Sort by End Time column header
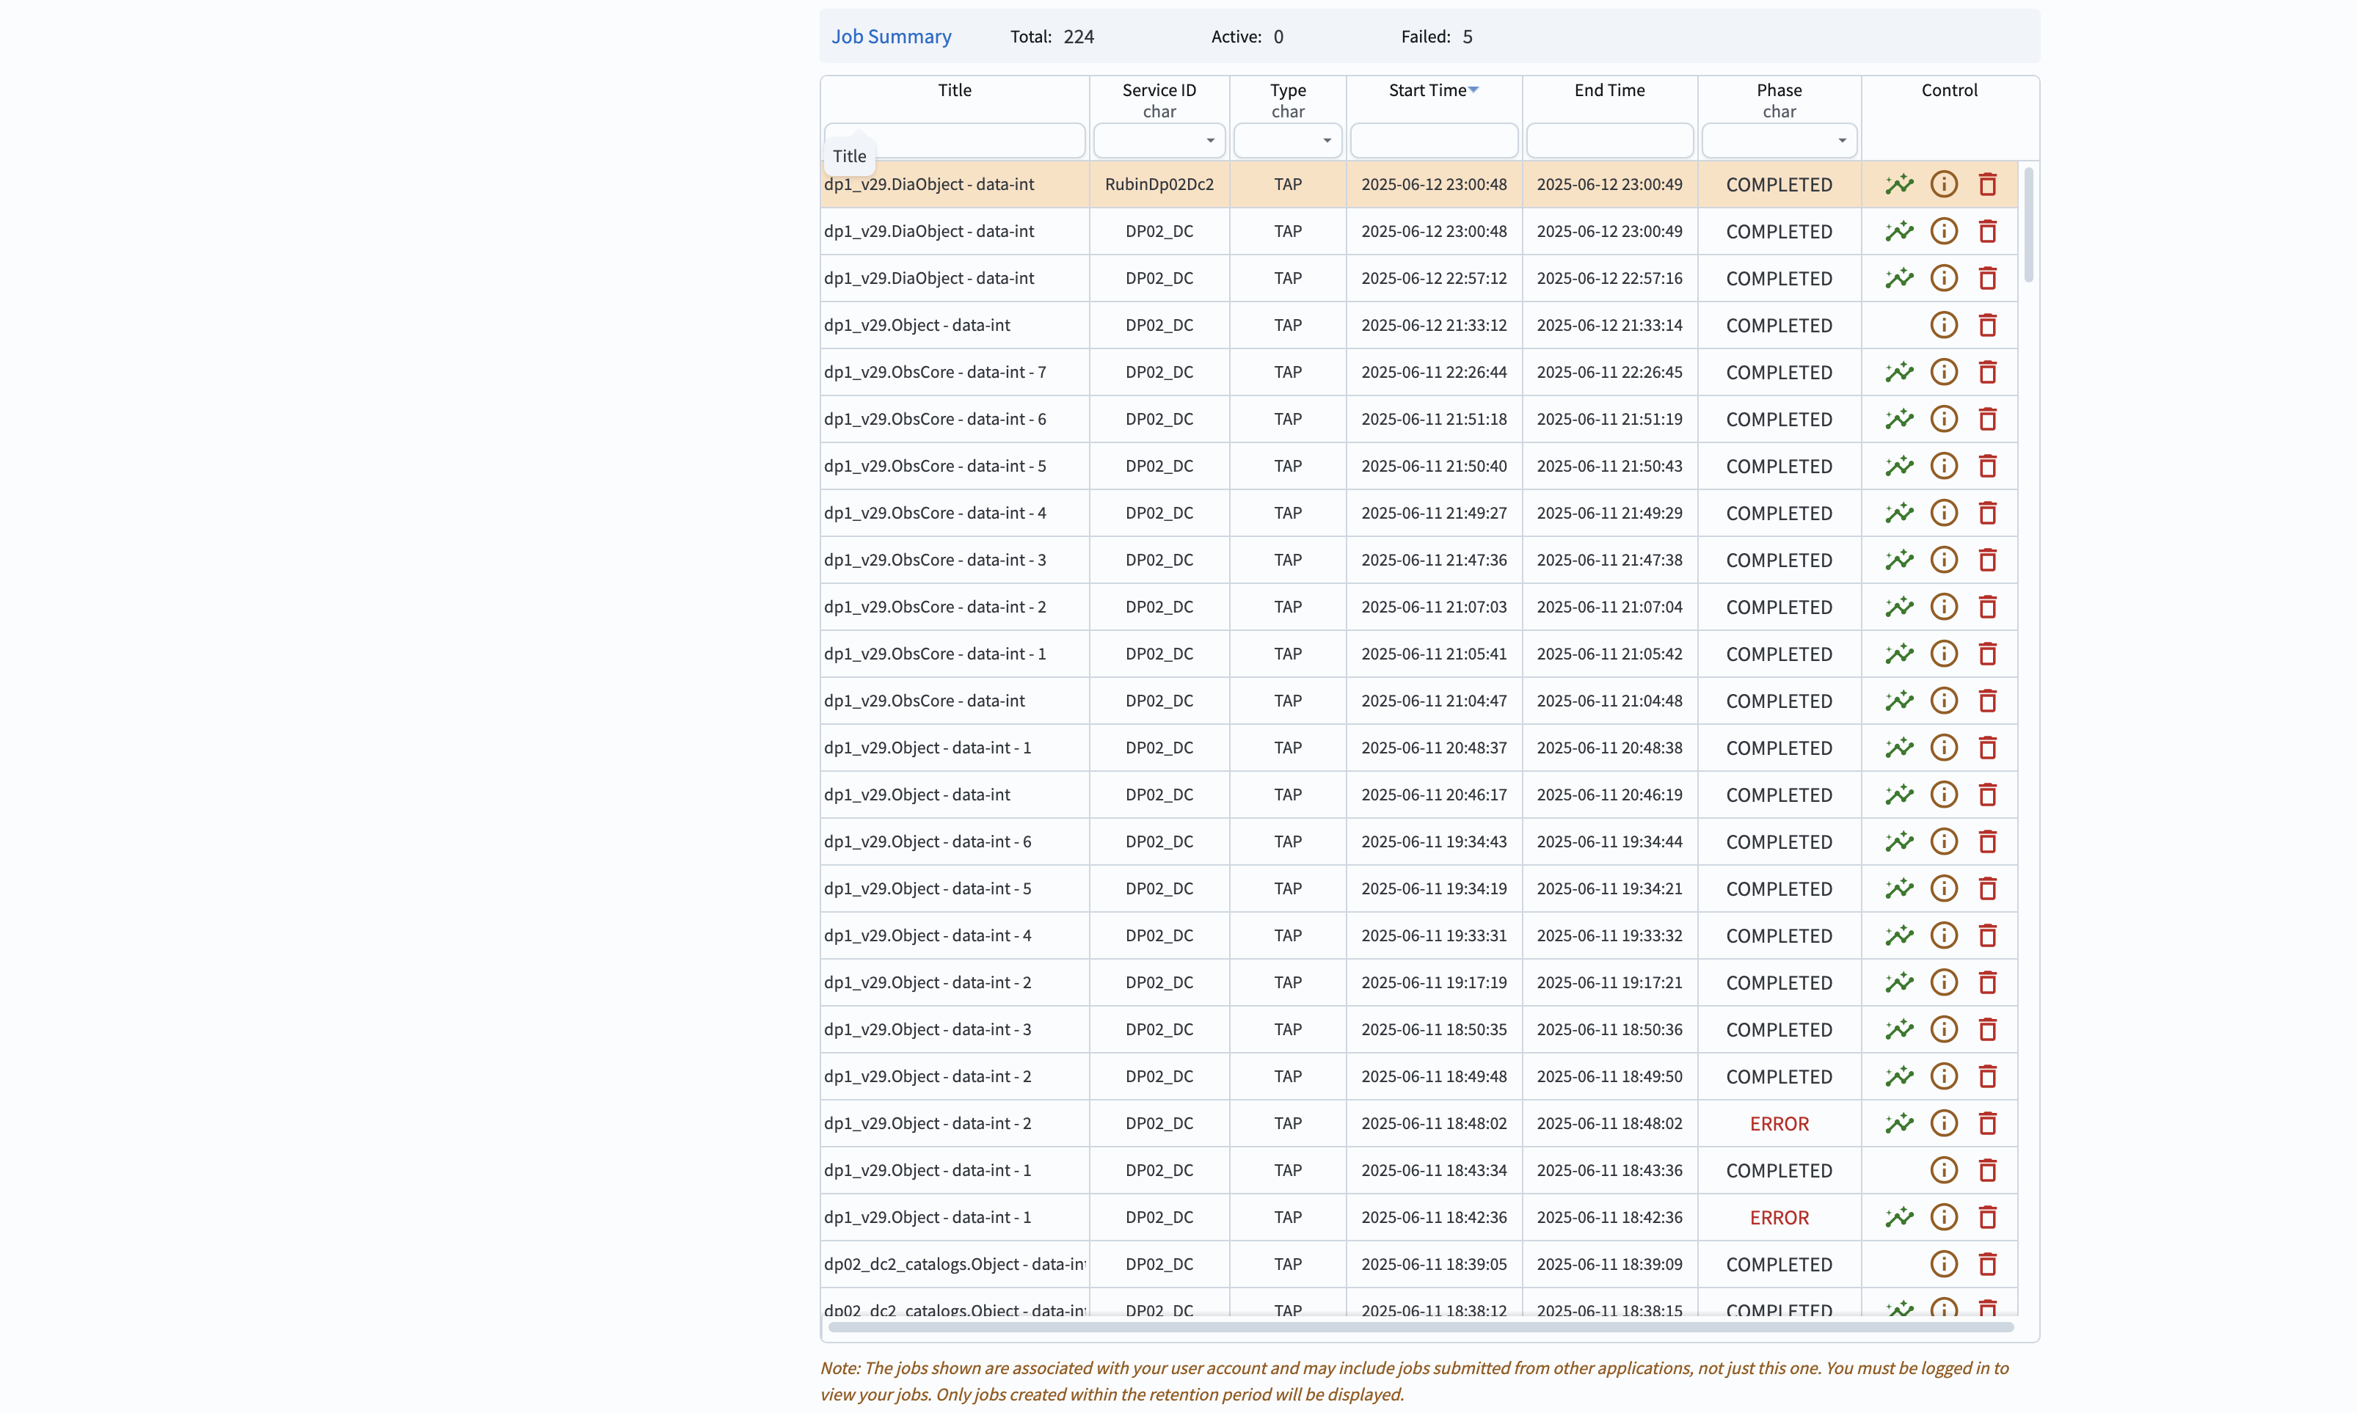Image resolution: width=2357 pixels, height=1413 pixels. tap(1609, 90)
